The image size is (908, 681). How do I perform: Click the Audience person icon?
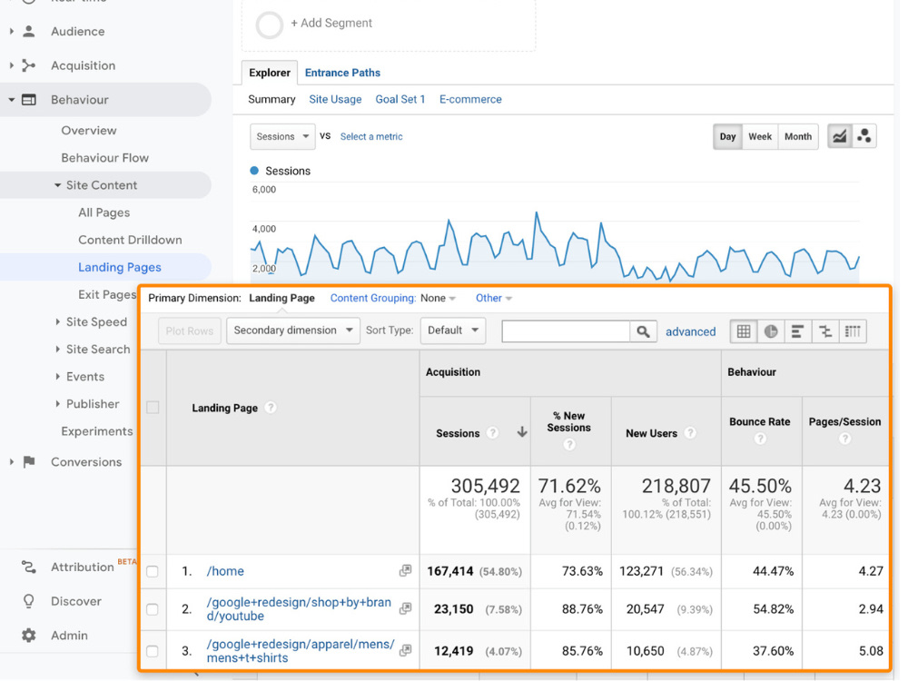click(x=28, y=31)
